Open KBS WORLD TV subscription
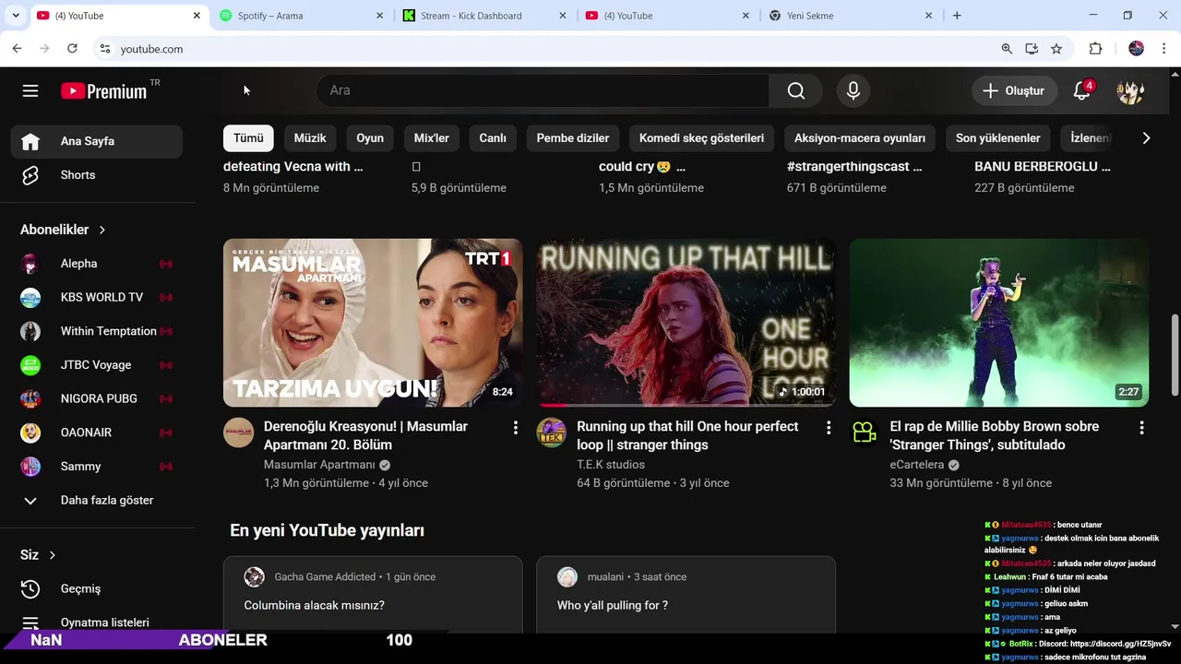The image size is (1181, 664). tap(97, 297)
